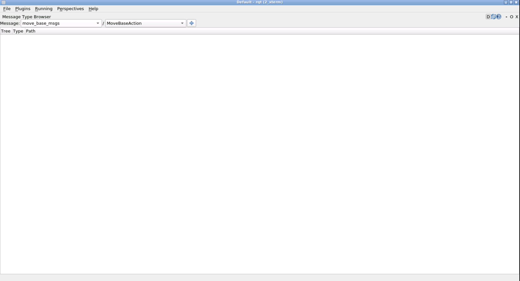Minimize the plugin with the dash button
This screenshot has width=520, height=281.
[506, 17]
